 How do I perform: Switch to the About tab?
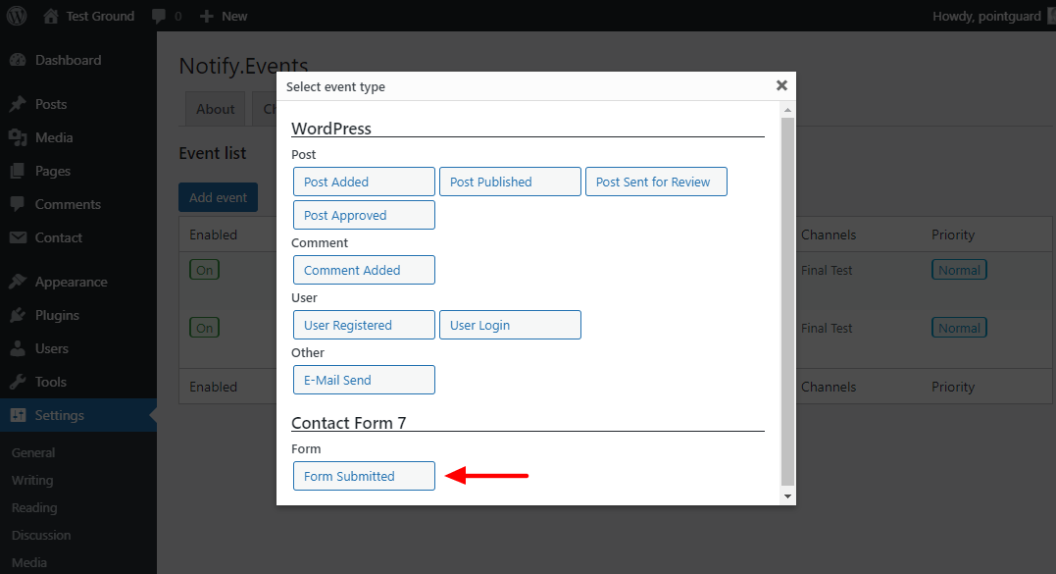(216, 109)
